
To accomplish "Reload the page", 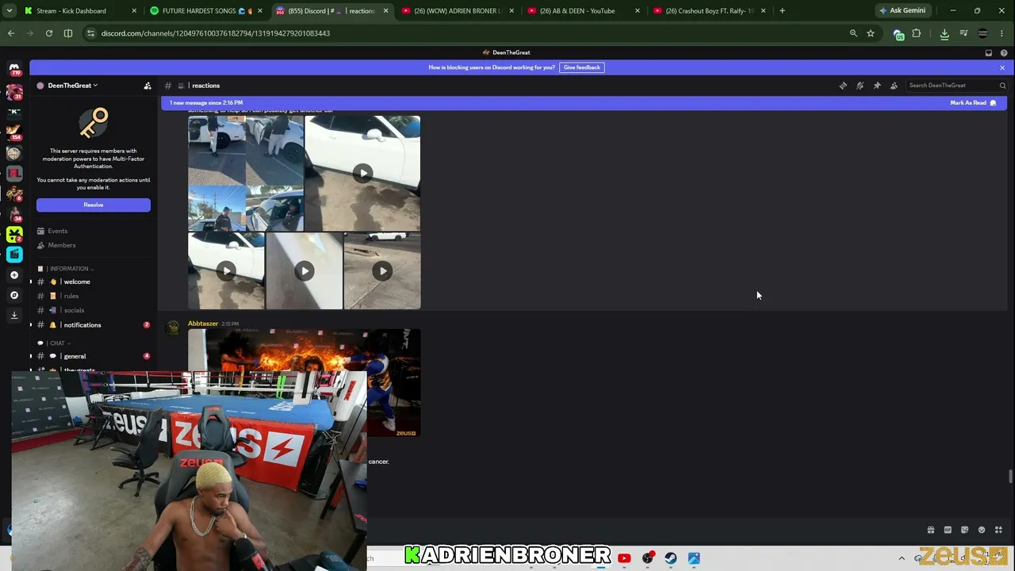I will click(x=49, y=33).
